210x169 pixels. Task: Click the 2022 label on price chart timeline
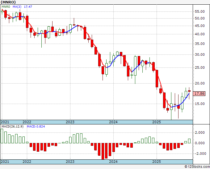click(27, 122)
